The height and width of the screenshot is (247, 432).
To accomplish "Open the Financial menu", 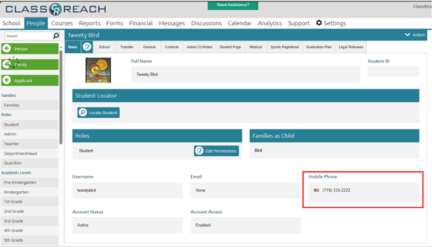I will pos(141,23).
